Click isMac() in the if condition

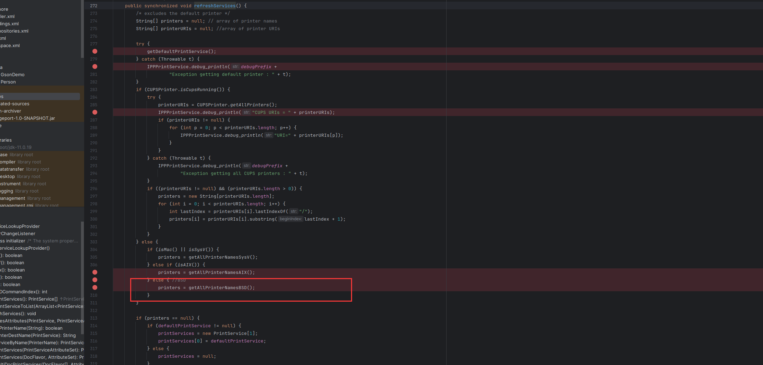point(168,249)
